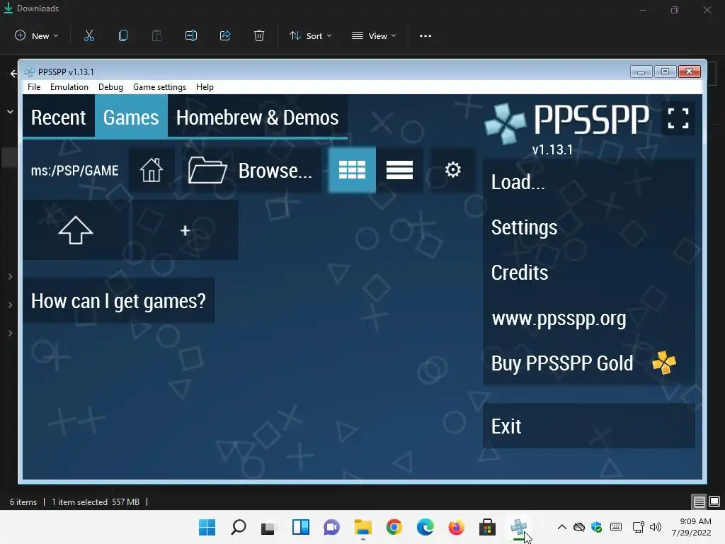This screenshot has height=544, width=725.
Task: Click Explorer back arrow
Action: pos(13,73)
